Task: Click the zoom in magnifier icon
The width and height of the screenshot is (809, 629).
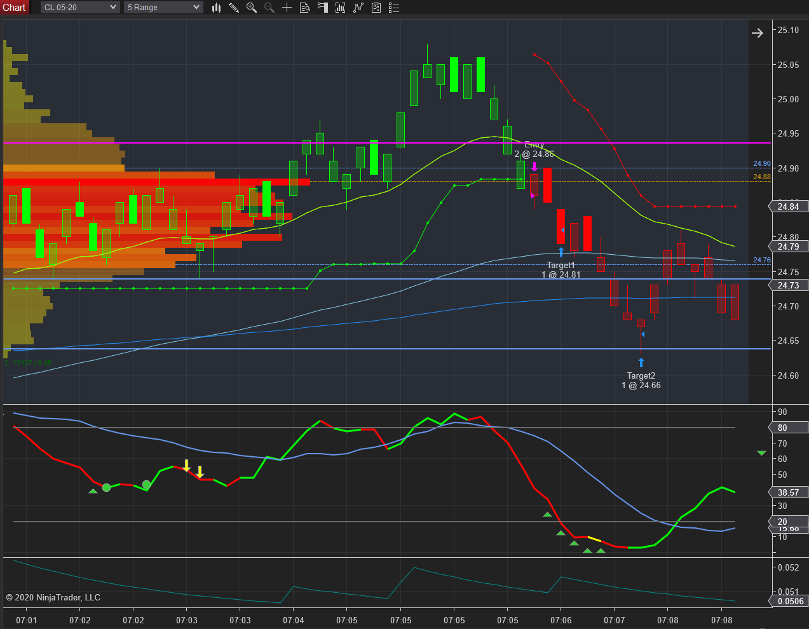Action: coord(252,8)
